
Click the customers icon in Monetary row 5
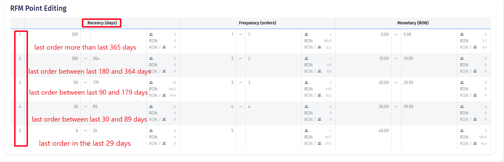point(462,131)
